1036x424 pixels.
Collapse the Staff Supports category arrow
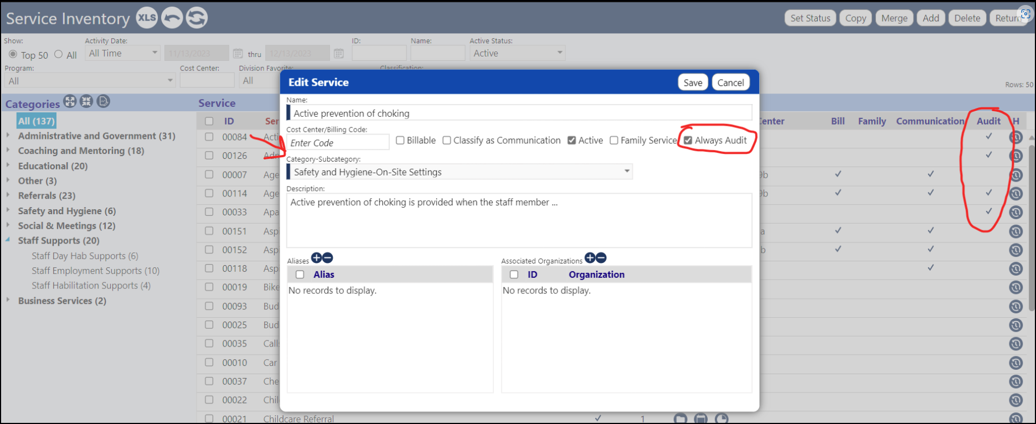click(x=8, y=240)
